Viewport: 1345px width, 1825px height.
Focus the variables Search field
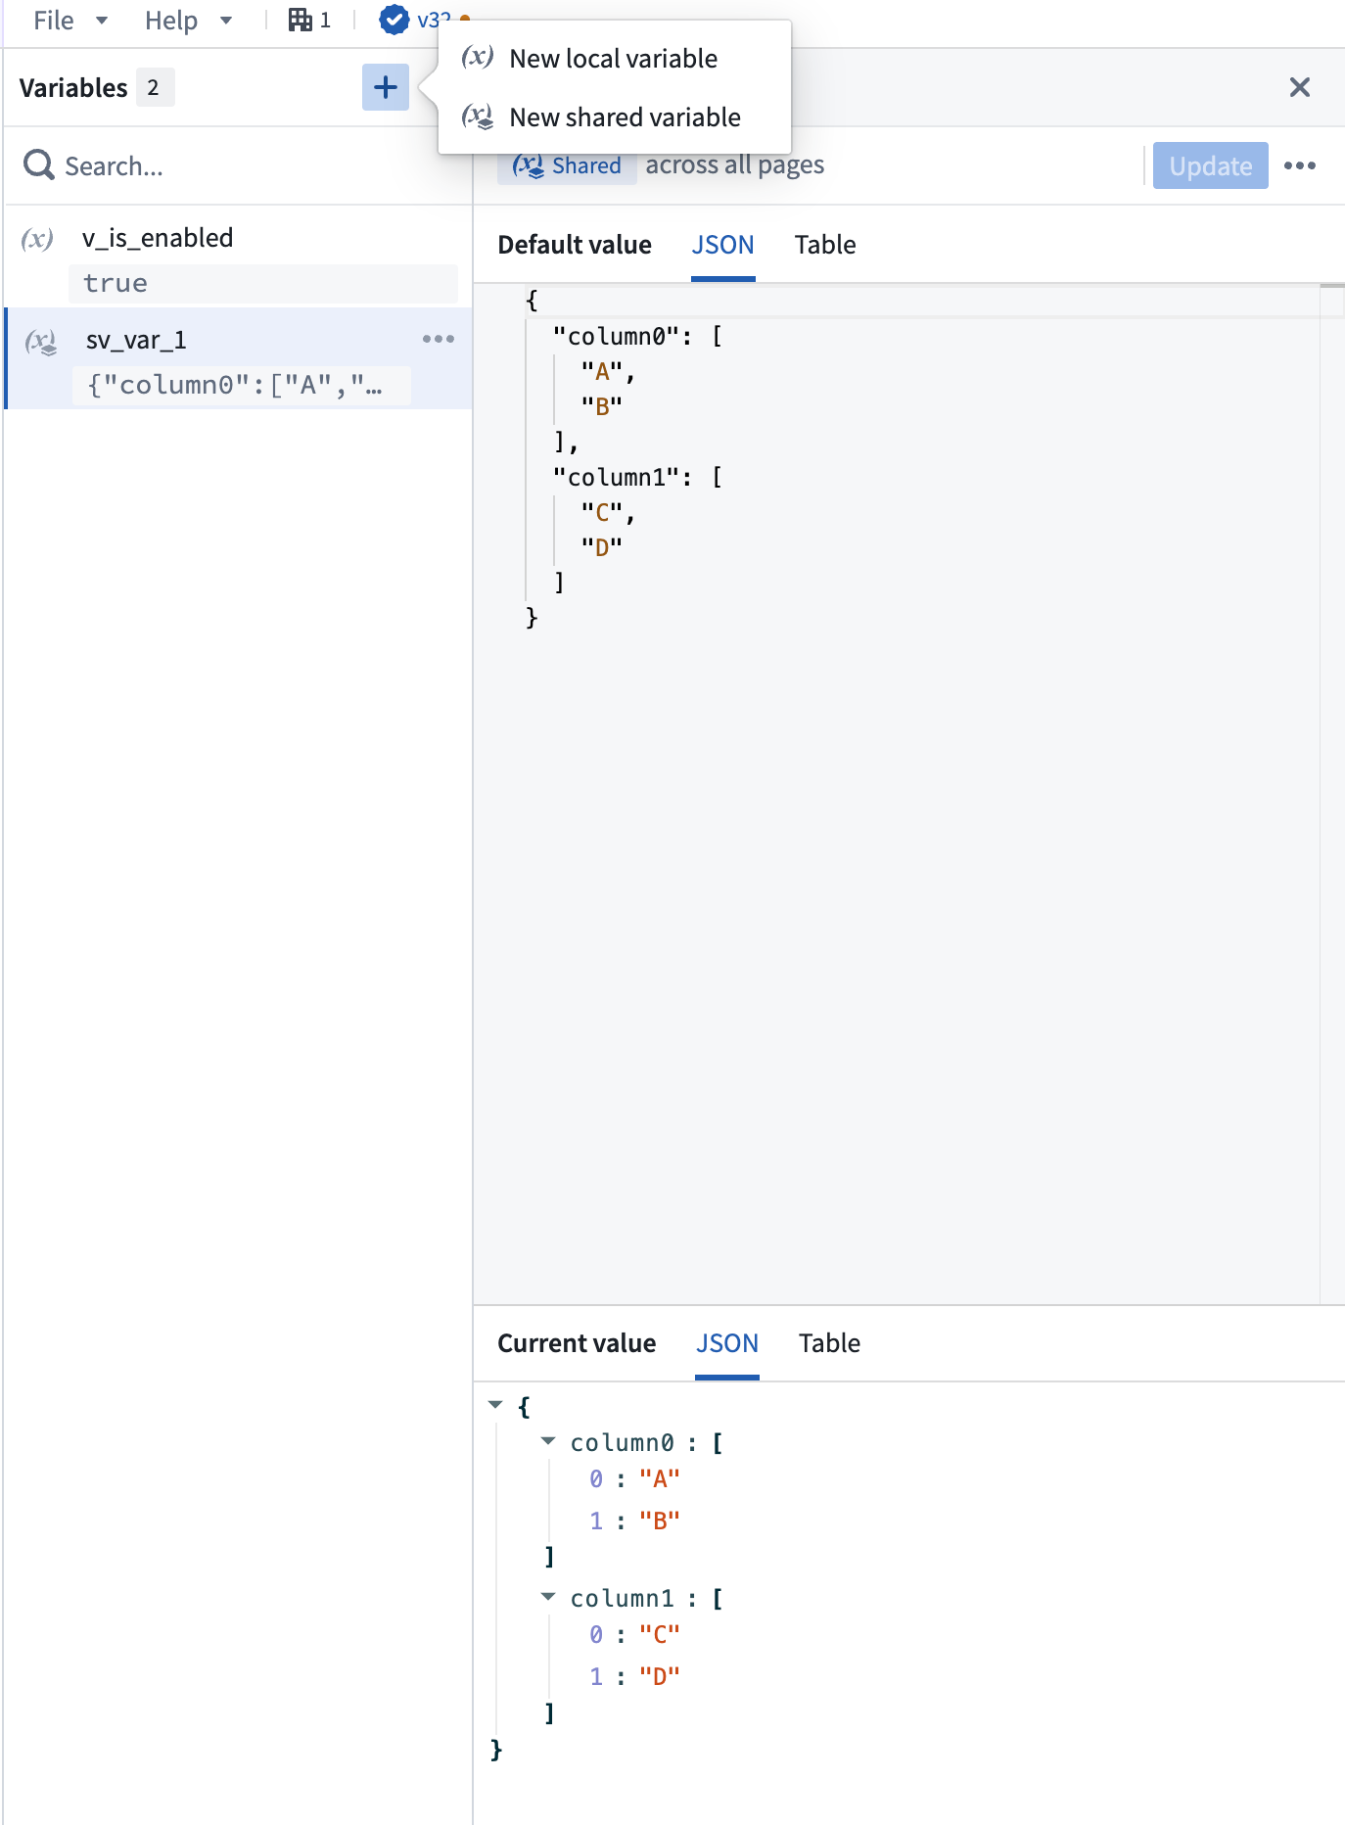coord(239,165)
